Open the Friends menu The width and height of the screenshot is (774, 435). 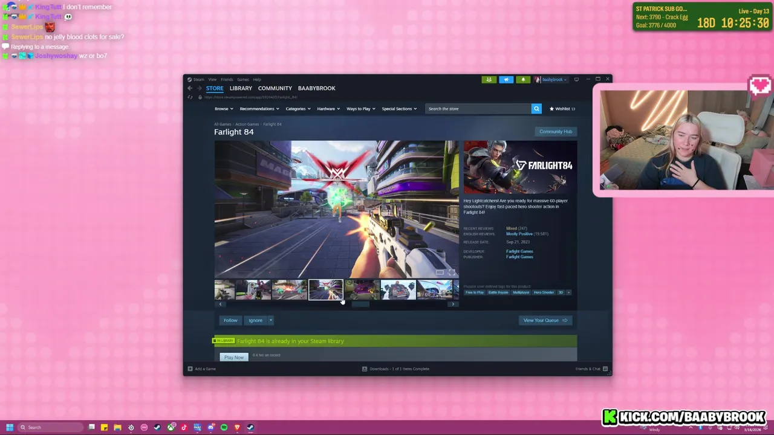coord(227,79)
